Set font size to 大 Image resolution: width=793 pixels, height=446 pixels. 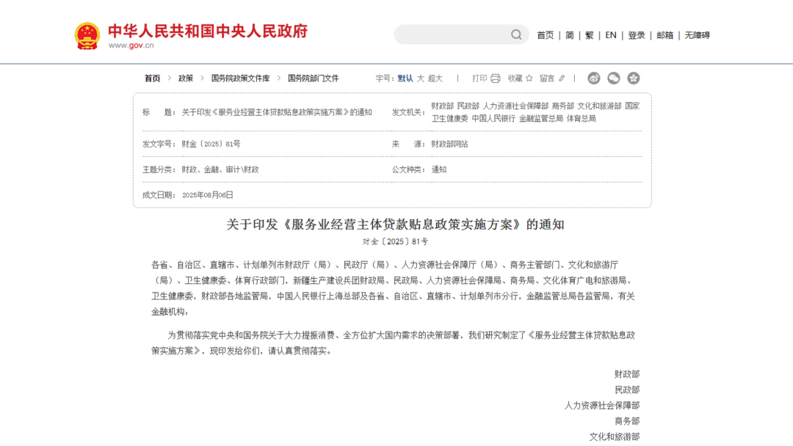(x=420, y=78)
